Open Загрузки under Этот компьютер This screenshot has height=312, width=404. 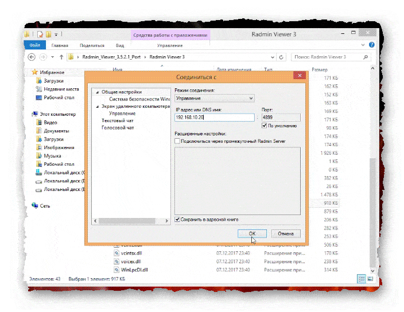coord(53,139)
